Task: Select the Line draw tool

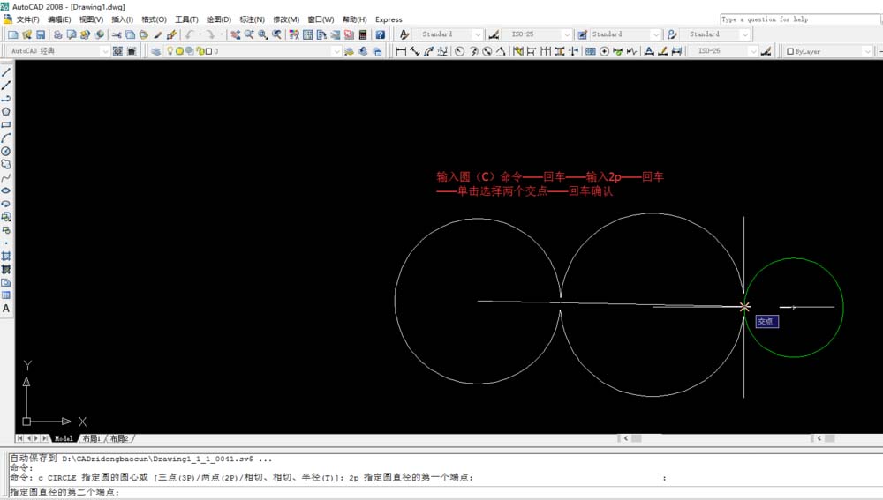Action: click(x=6, y=72)
